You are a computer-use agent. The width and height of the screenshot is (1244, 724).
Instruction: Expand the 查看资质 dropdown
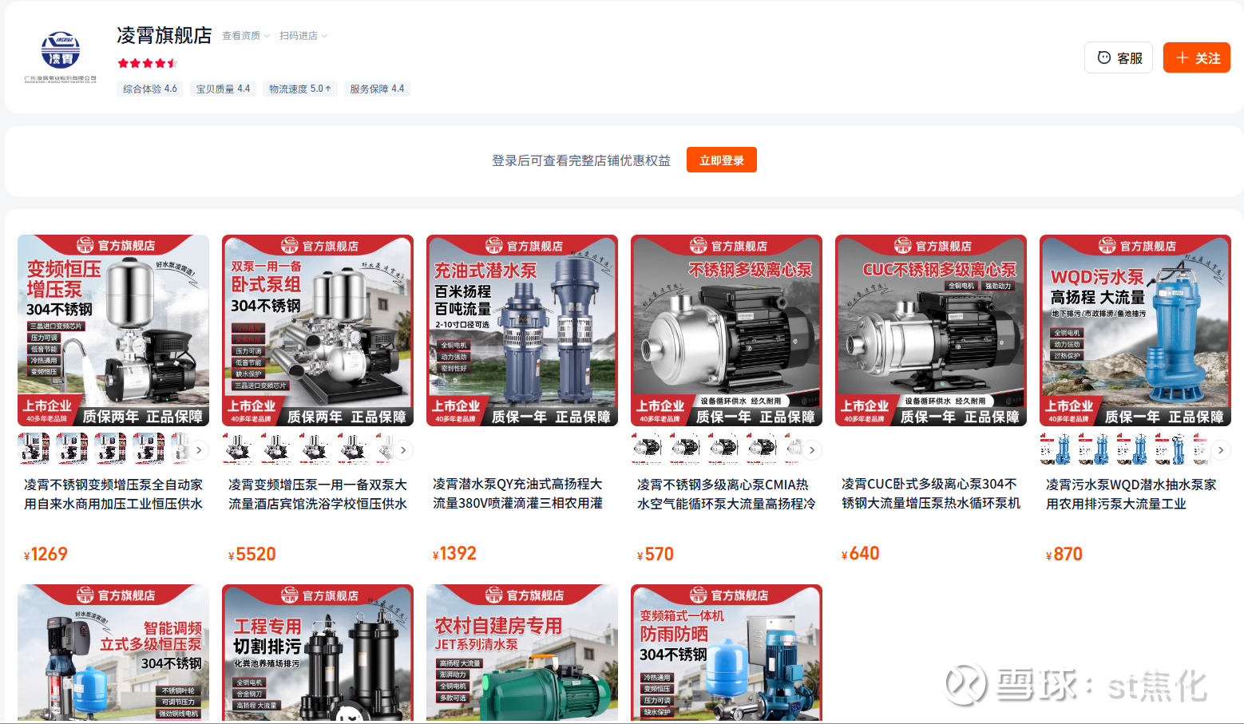[246, 36]
